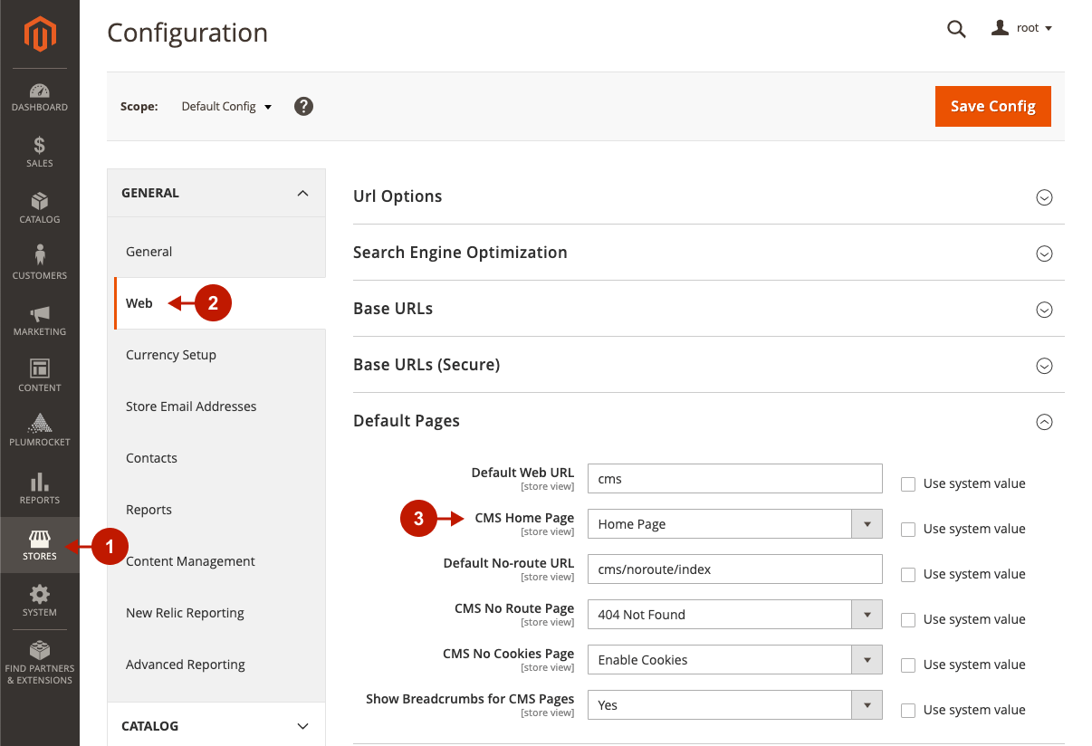Check Use system value beside CMS No Route Page

tap(908, 619)
